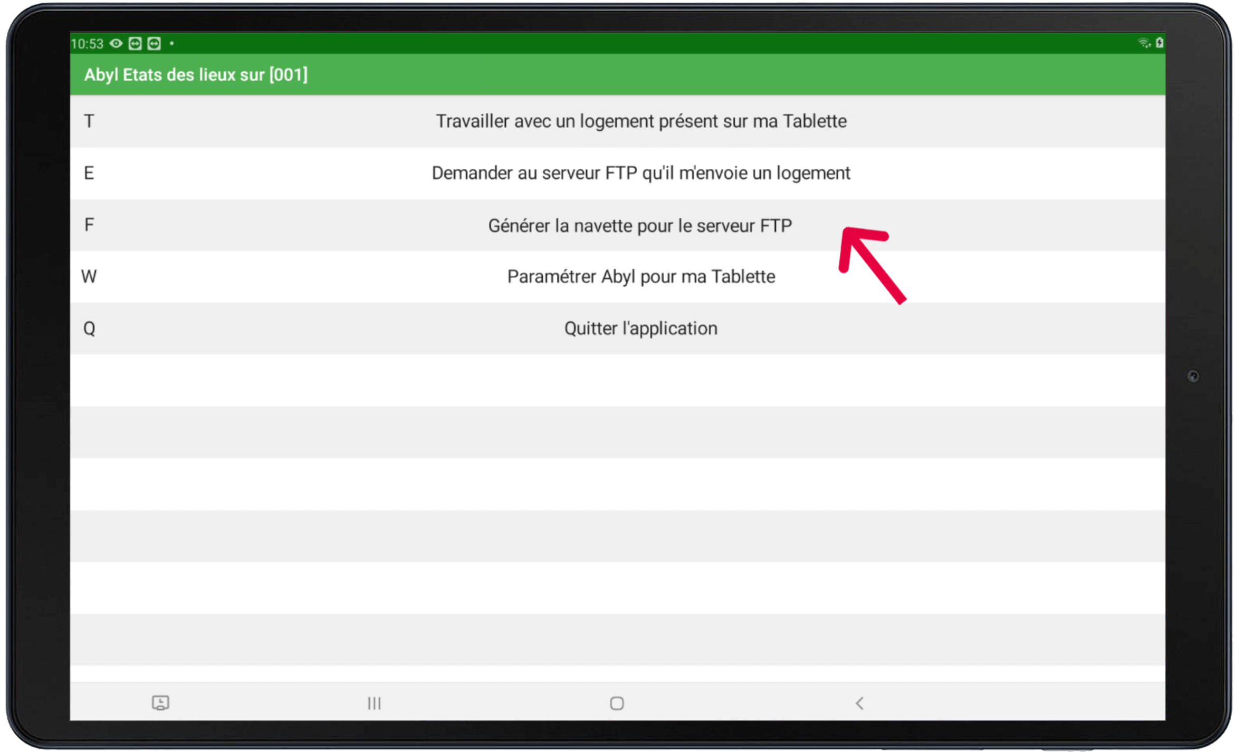The image size is (1235, 752).
Task: Tap the Q shortcut letter
Action: (89, 329)
